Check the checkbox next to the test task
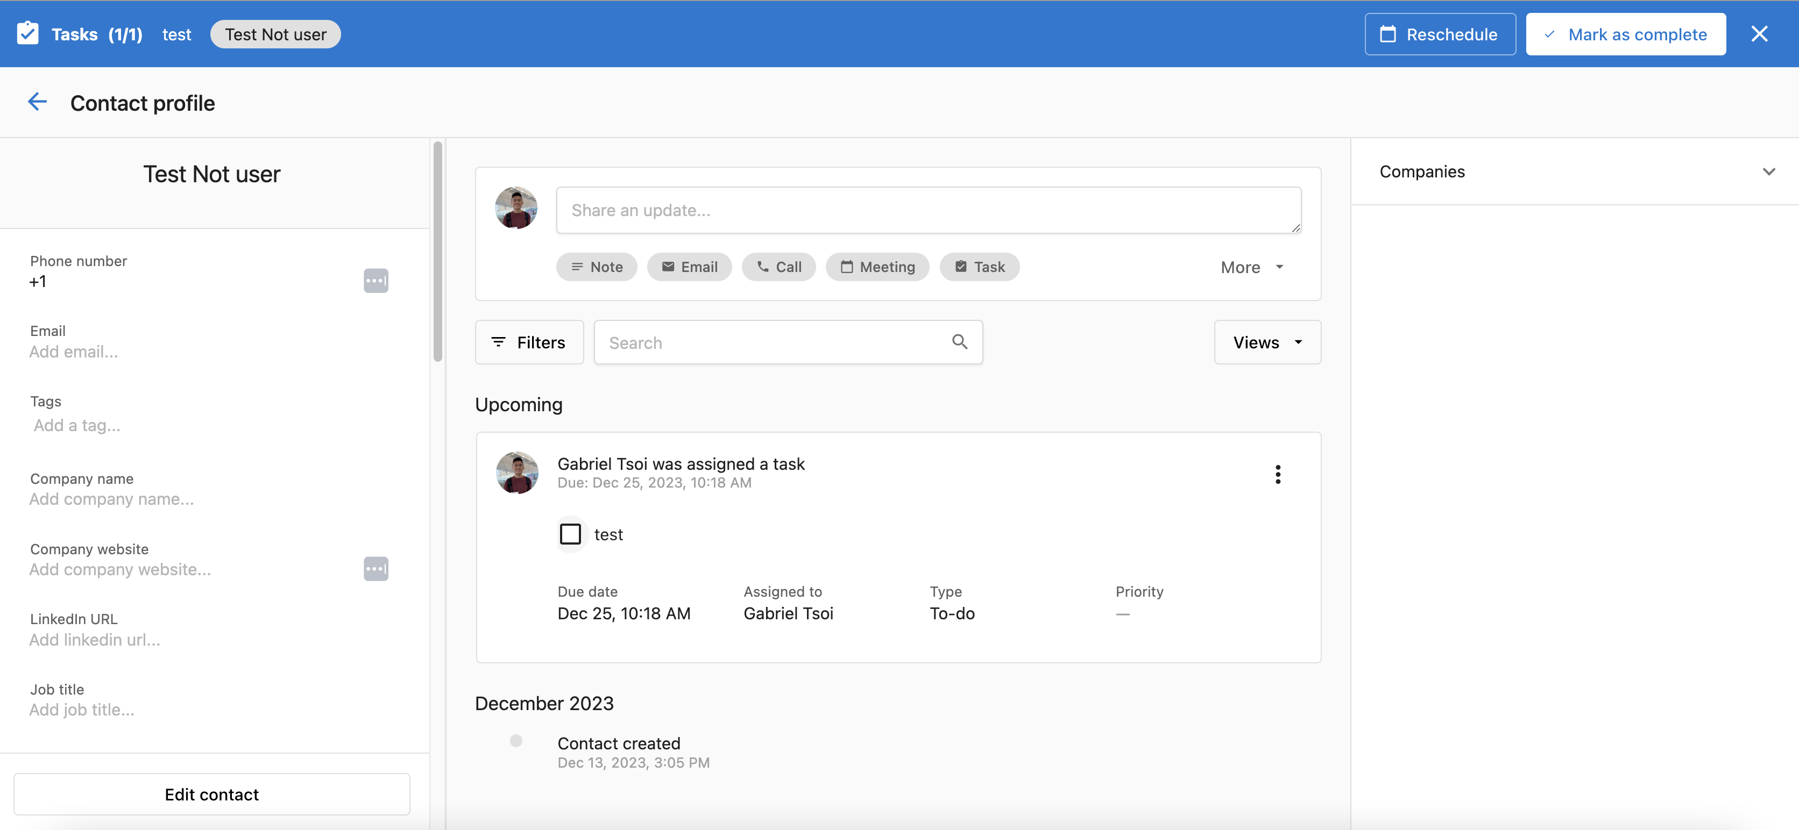 571,533
